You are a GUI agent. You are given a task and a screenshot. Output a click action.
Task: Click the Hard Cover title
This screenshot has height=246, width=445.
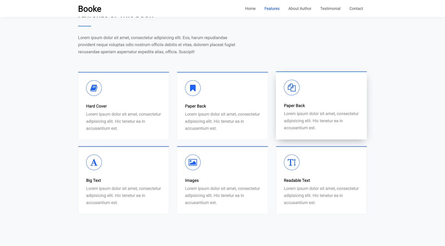tap(97, 106)
